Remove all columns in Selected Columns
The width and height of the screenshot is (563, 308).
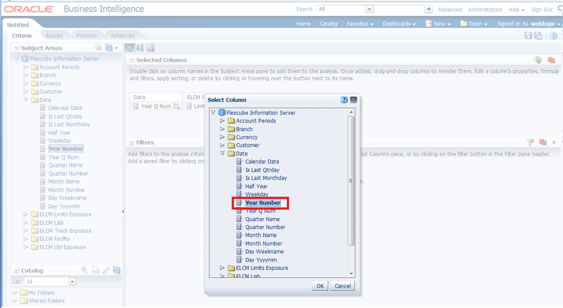(550, 60)
